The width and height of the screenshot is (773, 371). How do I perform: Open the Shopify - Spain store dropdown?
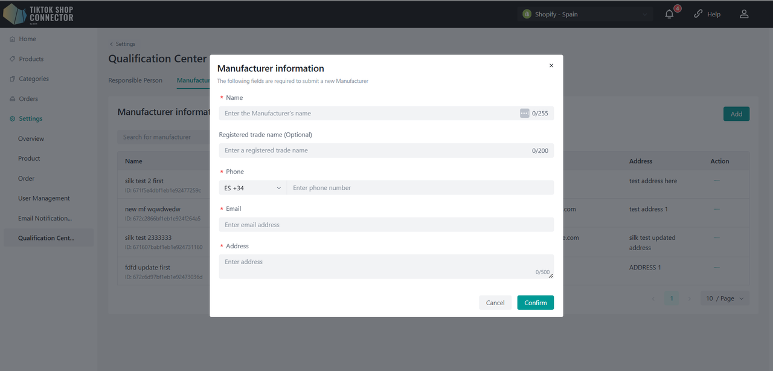tap(585, 14)
